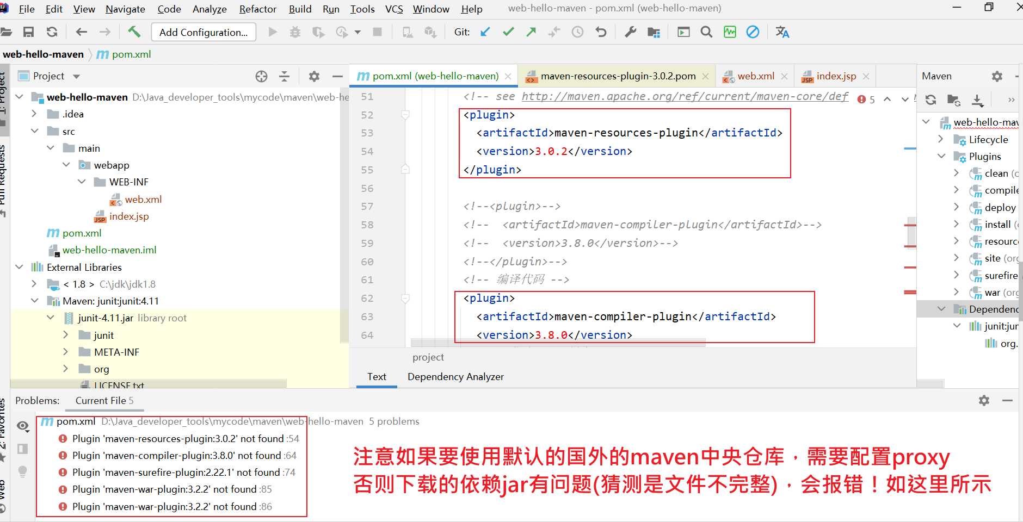Click Git Push green arrow
Image resolution: width=1023 pixels, height=522 pixels.
pos(531,32)
